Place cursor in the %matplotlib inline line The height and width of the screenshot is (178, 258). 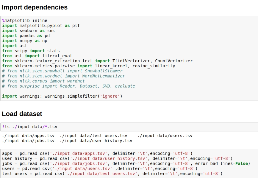click(25, 20)
